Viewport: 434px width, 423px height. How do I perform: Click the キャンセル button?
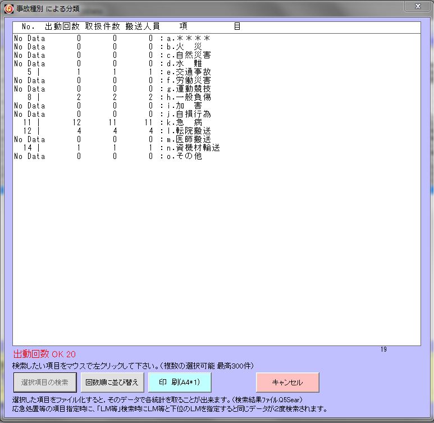[287, 383]
